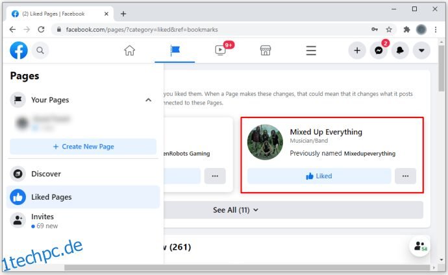The image size is (448, 275).
Task: Open more options for Mixed Up Everything
Action: [405, 176]
